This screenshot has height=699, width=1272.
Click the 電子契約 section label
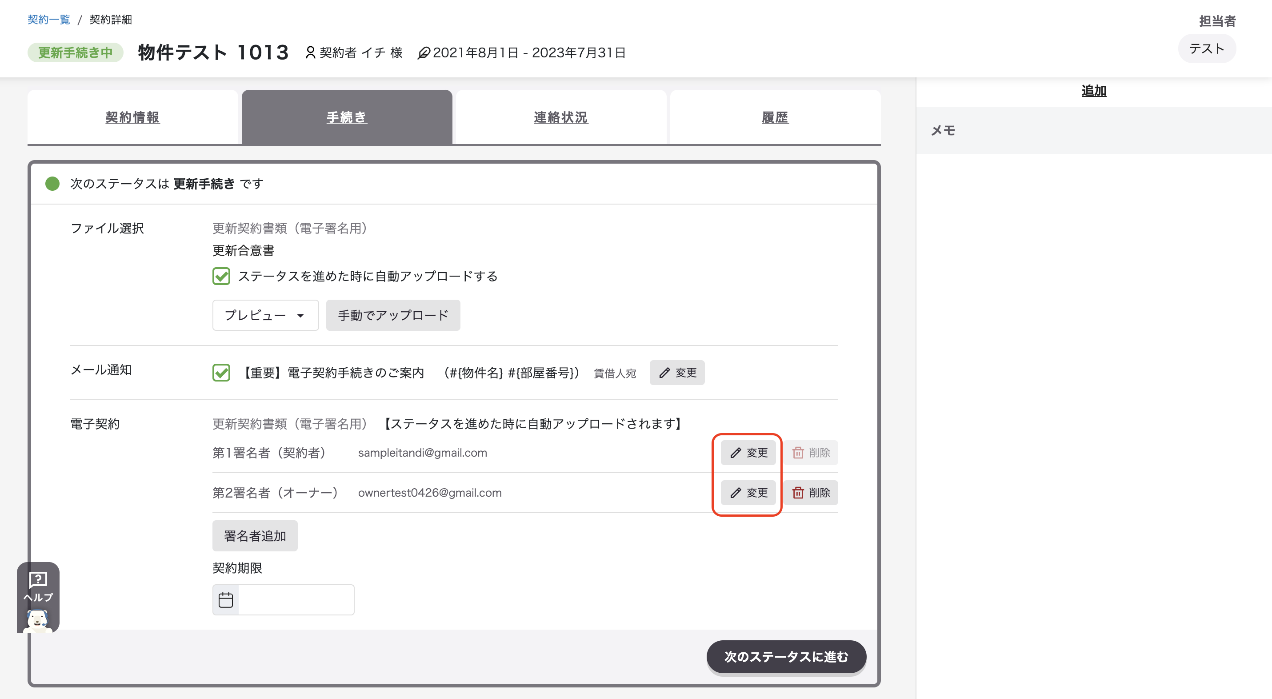pyautogui.click(x=95, y=424)
